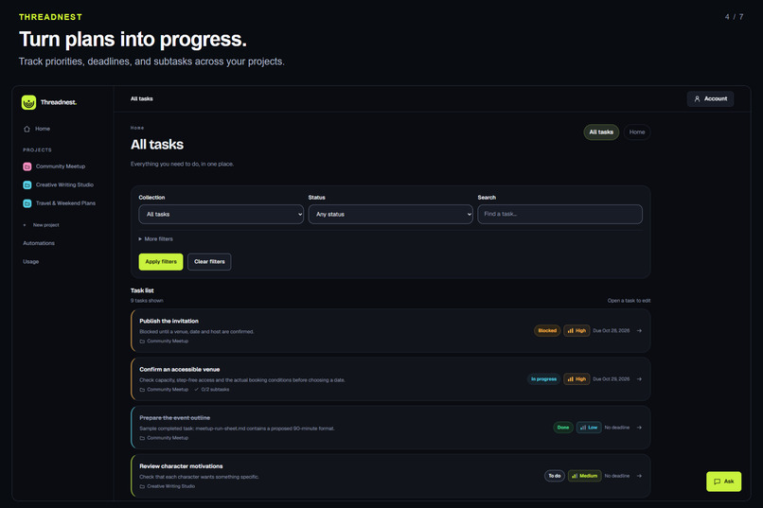
Task: Open the Review character motivations task title
Action: click(181, 466)
